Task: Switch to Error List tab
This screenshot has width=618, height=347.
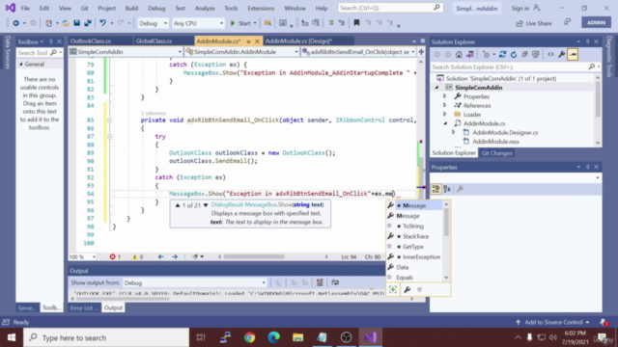Action: point(84,308)
